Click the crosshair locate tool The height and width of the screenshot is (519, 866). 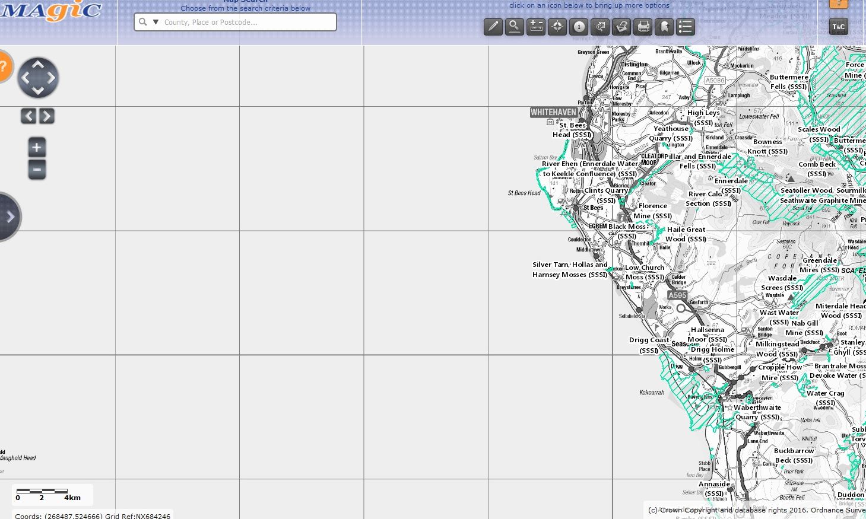click(x=557, y=27)
